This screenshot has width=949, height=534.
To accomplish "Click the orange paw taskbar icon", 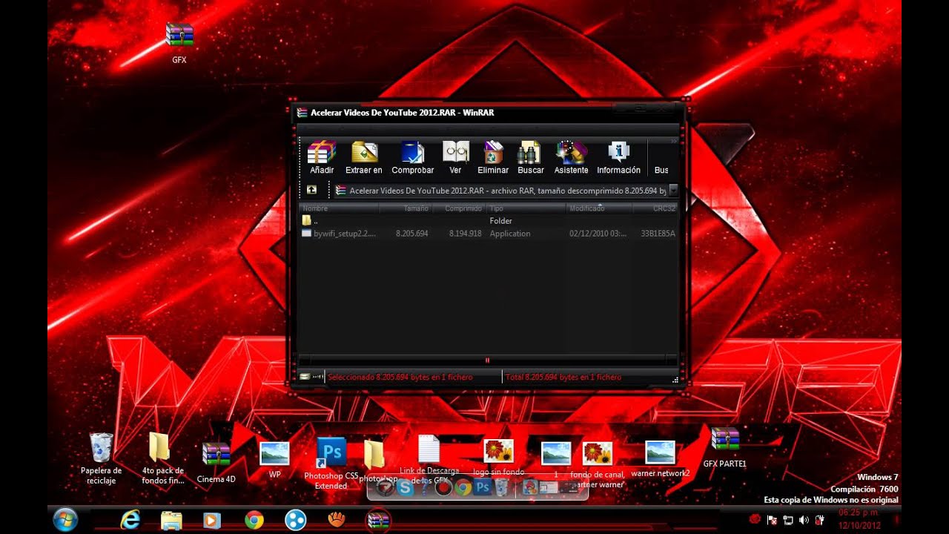I will coord(337,520).
